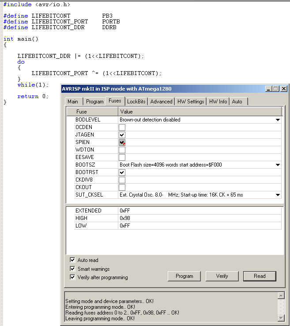Uncheck the BOOTRST fuse

122,172
